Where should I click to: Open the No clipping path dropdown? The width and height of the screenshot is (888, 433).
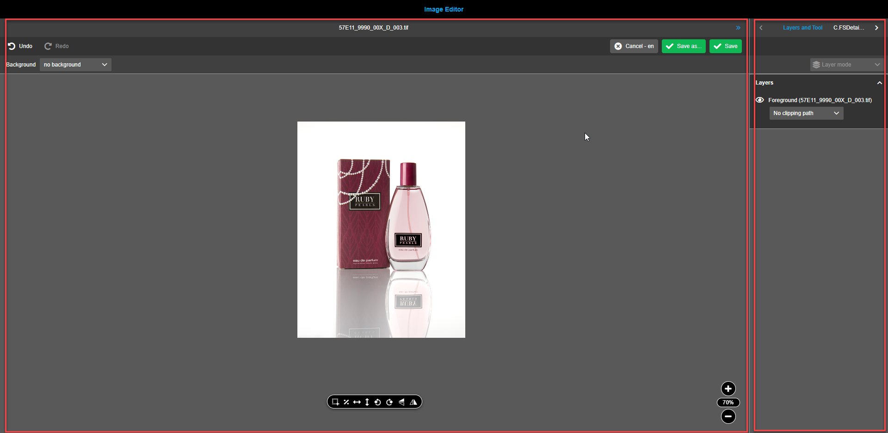point(806,113)
